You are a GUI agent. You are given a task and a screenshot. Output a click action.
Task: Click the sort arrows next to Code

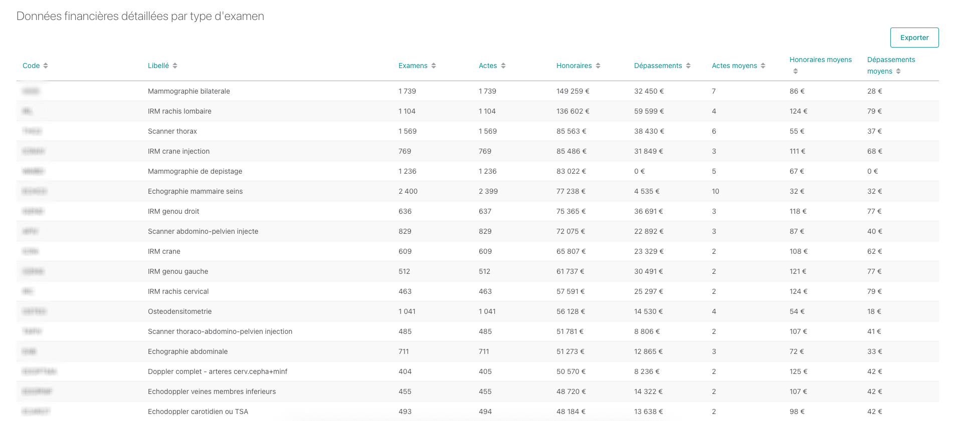(46, 66)
